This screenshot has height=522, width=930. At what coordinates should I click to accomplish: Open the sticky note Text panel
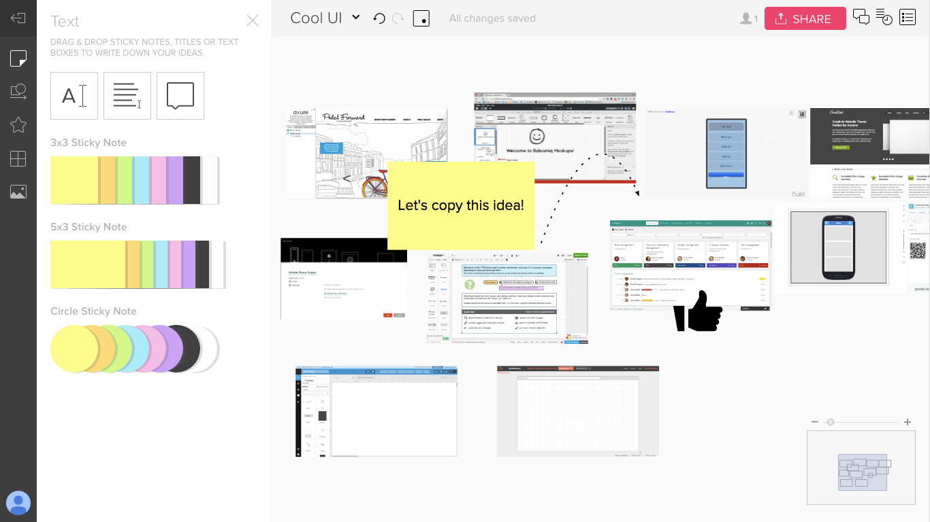(18, 58)
